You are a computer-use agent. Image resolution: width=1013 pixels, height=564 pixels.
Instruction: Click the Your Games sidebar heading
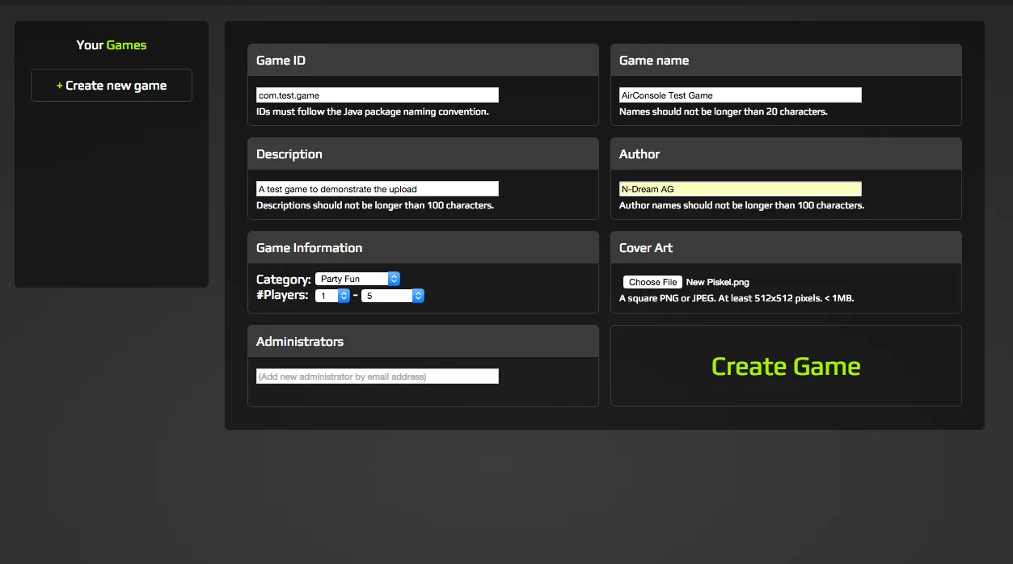[112, 45]
